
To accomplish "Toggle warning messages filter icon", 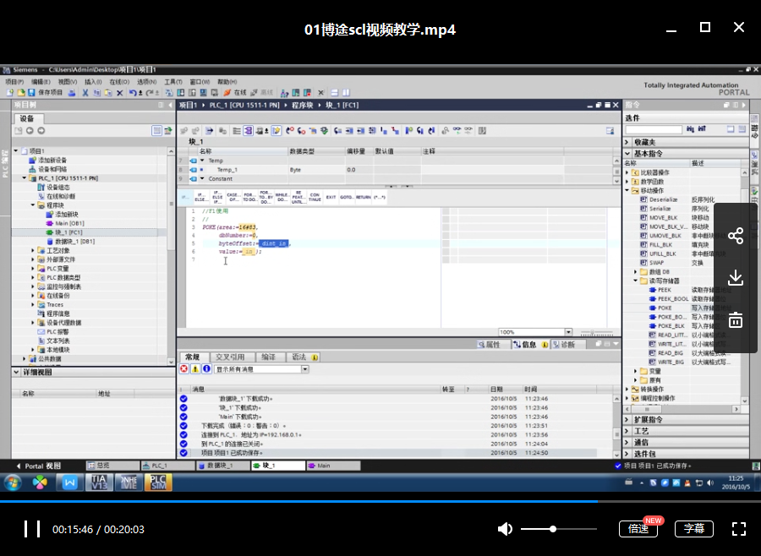I will pos(195,369).
